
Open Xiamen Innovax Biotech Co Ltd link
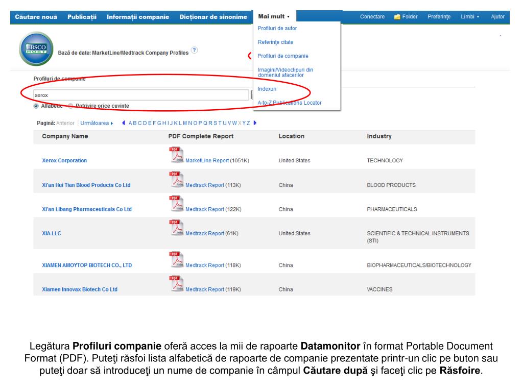[80, 289]
